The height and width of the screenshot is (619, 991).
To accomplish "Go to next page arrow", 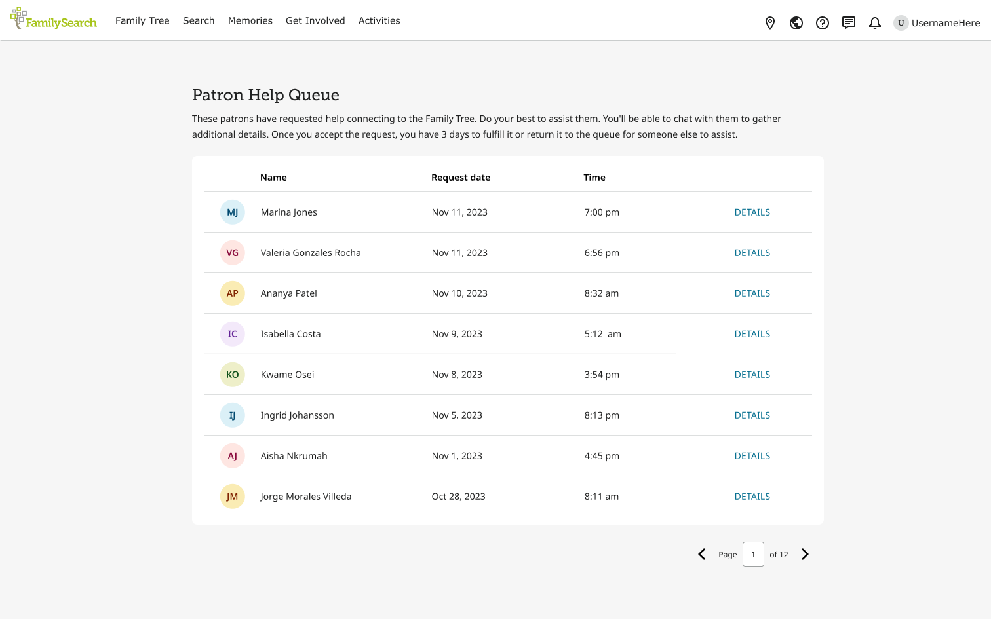I will click(805, 554).
